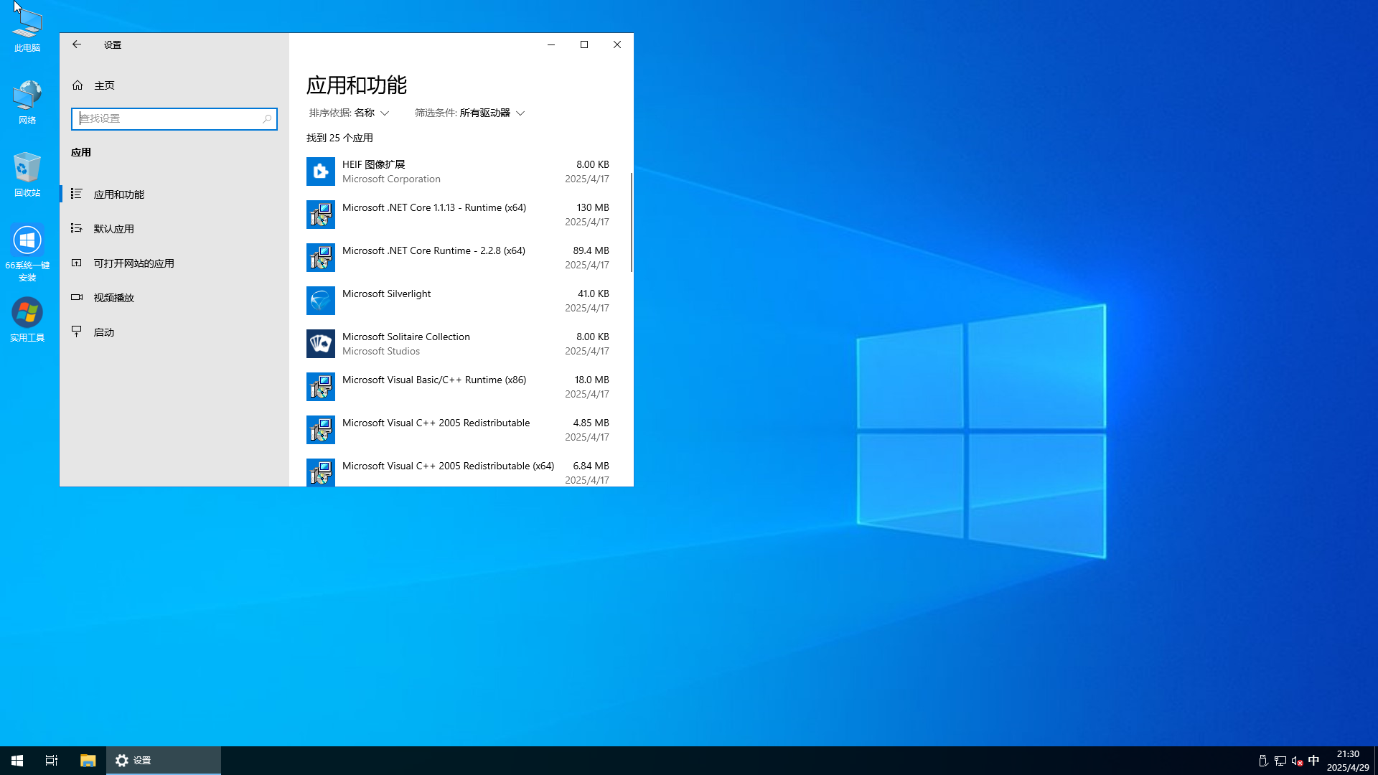
Task: Click the 应用和功能 page heading
Action: click(x=357, y=85)
